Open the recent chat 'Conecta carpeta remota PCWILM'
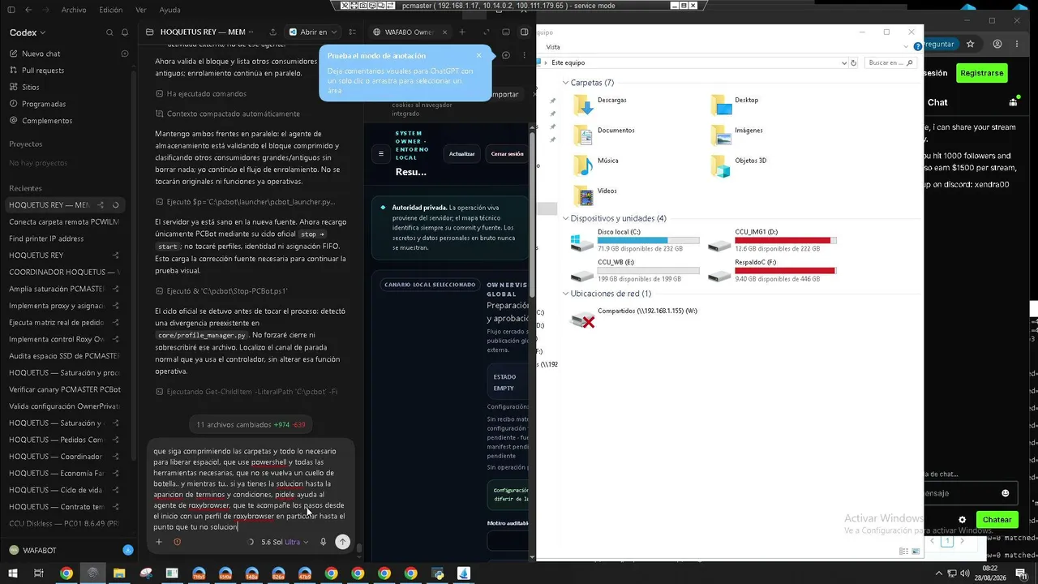 (64, 221)
